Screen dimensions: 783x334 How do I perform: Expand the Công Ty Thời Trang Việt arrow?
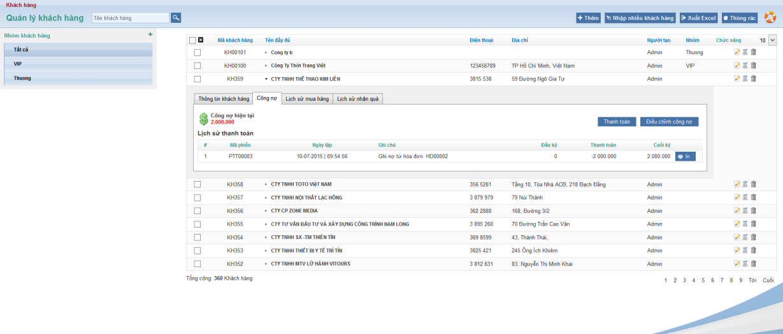[266, 66]
